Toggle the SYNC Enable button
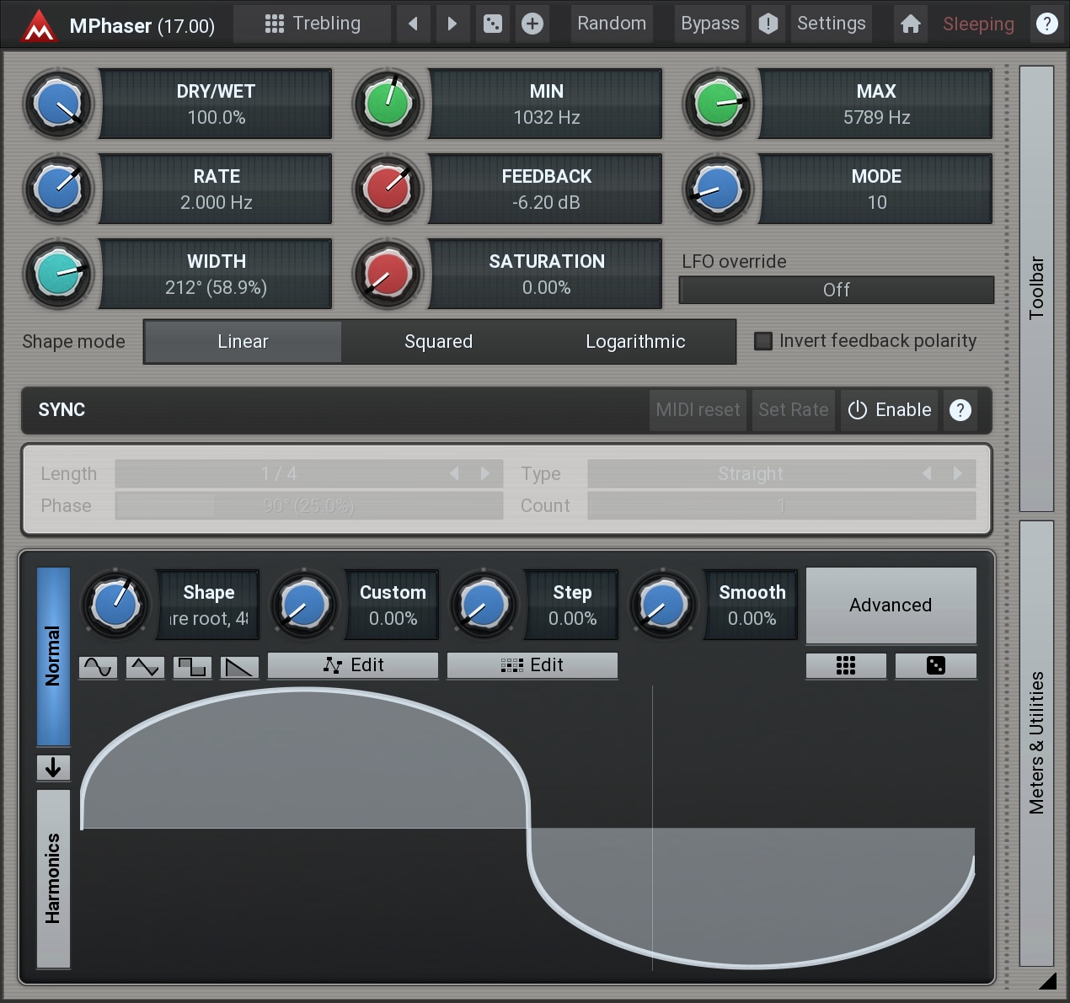Viewport: 1070px width, 1003px height. tap(890, 410)
